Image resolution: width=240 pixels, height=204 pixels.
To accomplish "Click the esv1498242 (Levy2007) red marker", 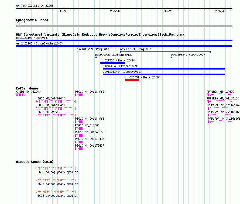I will (x=172, y=57).
